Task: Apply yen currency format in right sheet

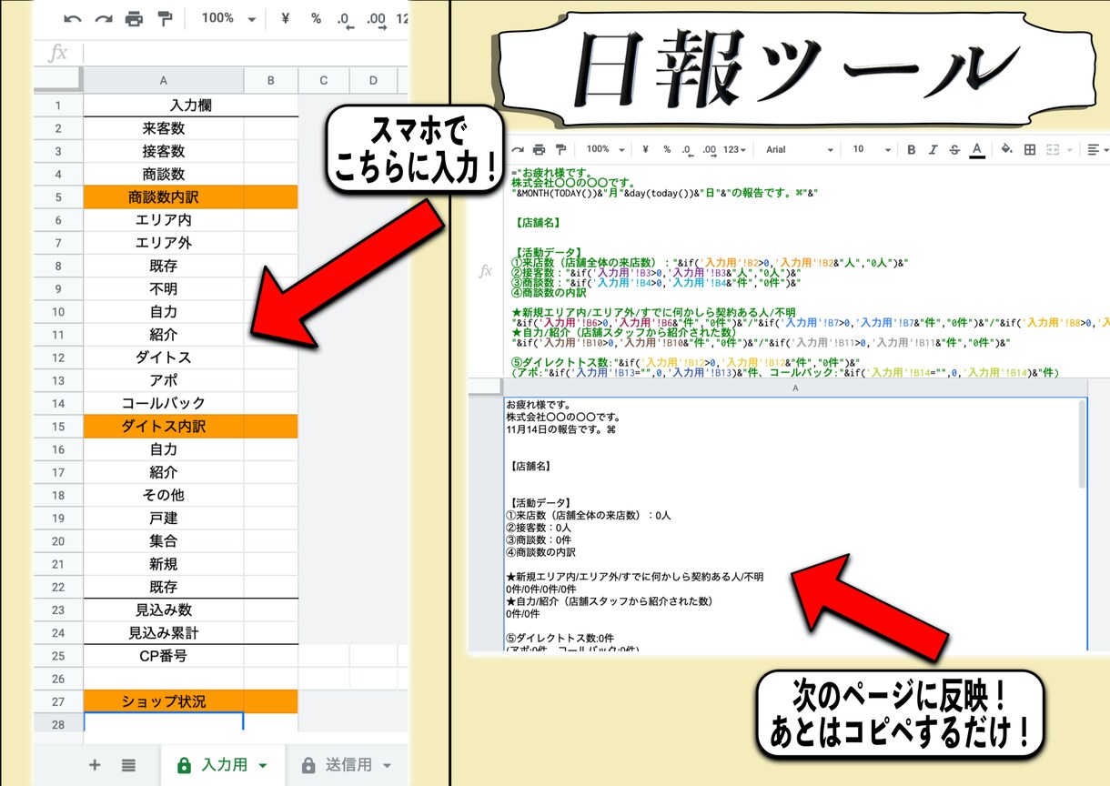Action: point(645,149)
